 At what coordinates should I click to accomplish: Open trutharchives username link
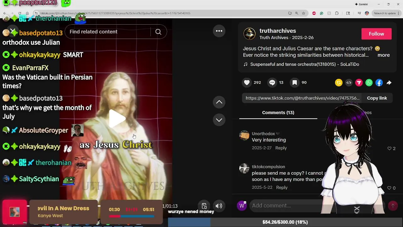point(277,31)
